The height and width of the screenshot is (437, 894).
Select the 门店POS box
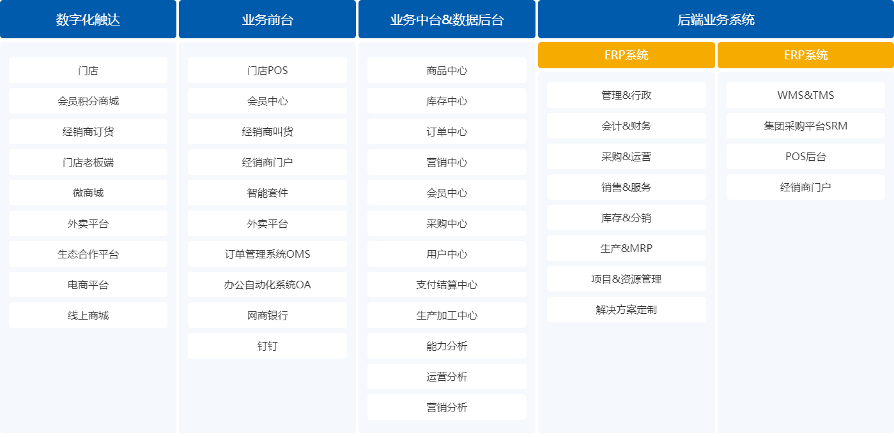267,70
